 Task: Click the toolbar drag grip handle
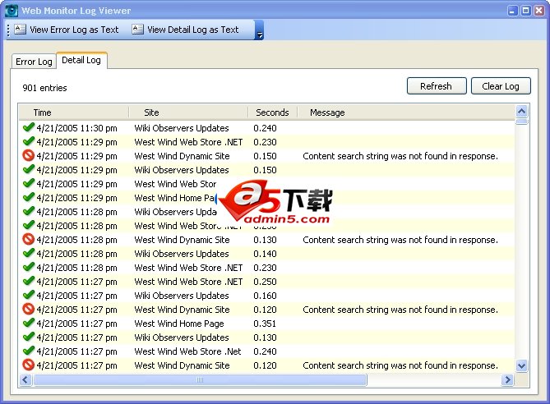coord(8,30)
